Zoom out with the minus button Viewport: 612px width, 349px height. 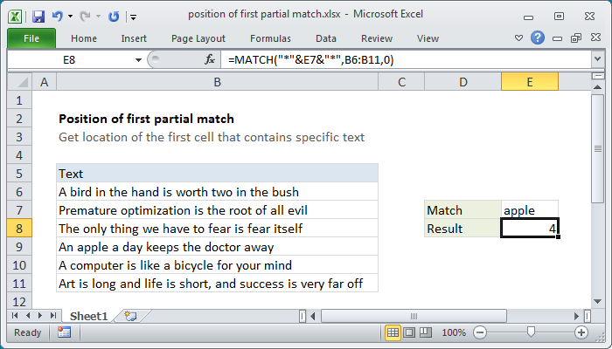click(480, 332)
